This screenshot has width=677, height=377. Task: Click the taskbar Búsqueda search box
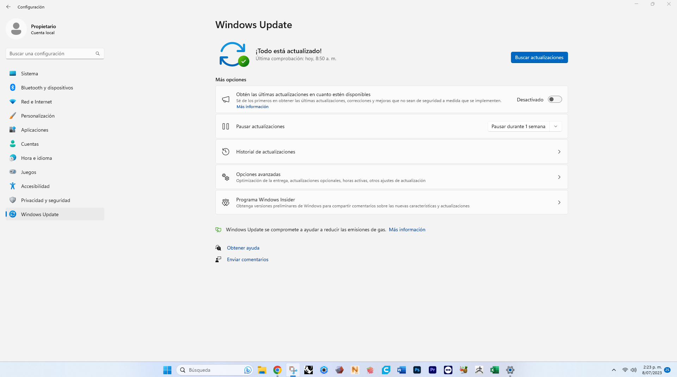tap(214, 370)
